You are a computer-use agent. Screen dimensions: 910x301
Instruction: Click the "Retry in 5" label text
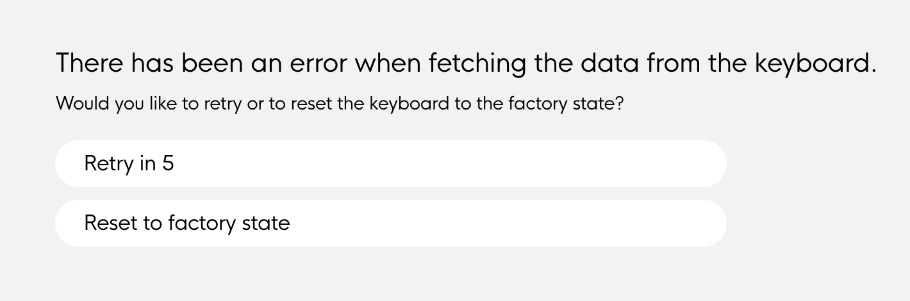point(129,165)
